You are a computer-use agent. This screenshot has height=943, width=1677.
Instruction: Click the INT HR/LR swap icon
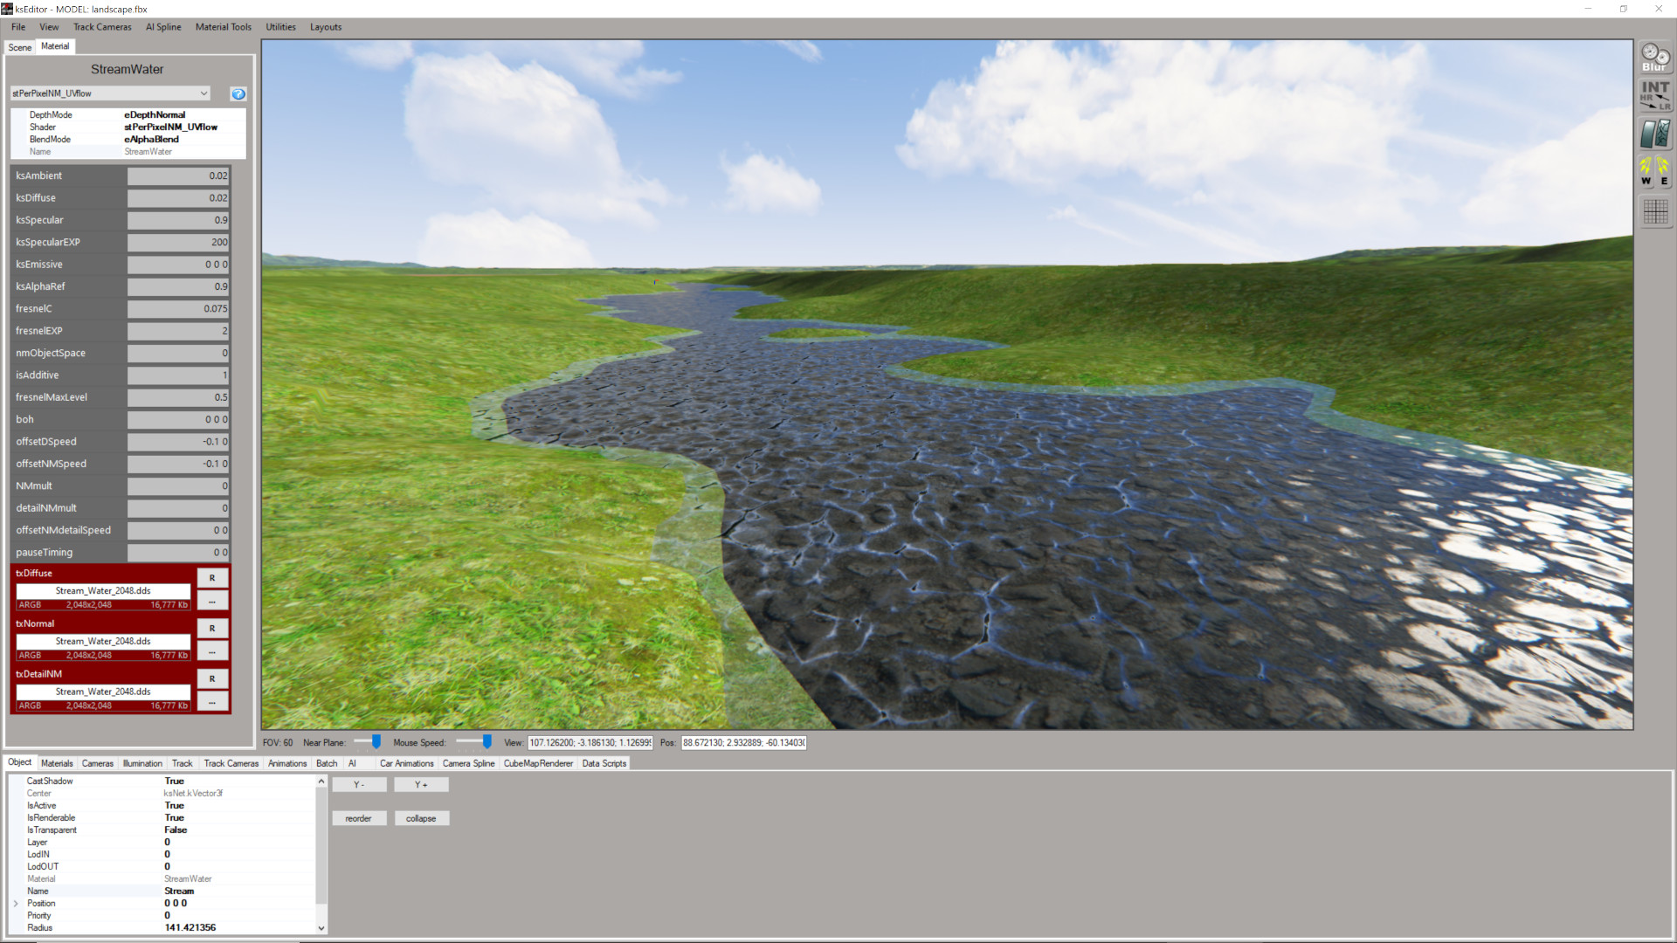tap(1654, 95)
